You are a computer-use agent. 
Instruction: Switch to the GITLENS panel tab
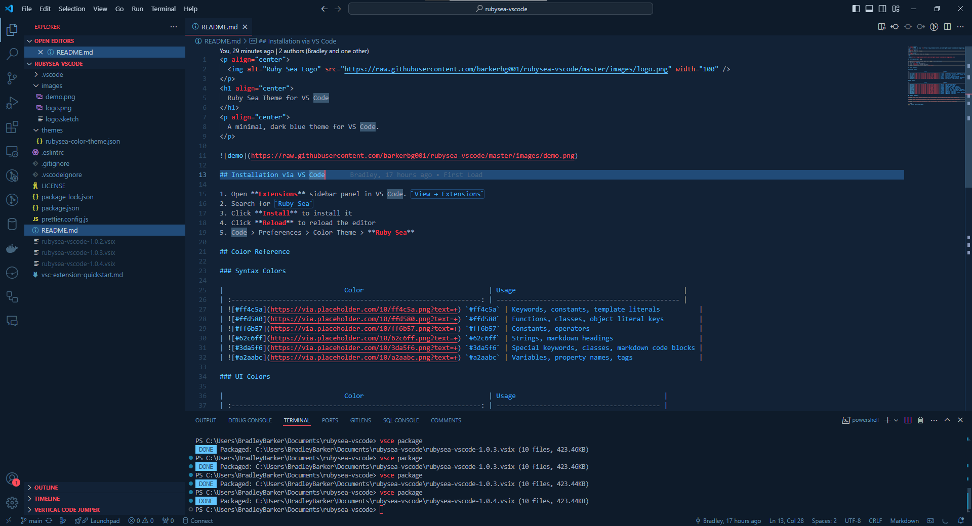(360, 420)
